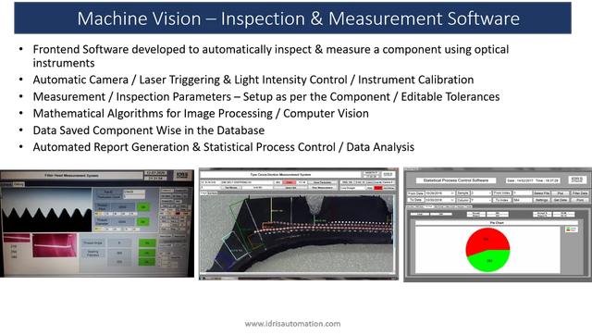Select the green slice of the pie chart
Screen dimensions: 592x335
[489, 261]
